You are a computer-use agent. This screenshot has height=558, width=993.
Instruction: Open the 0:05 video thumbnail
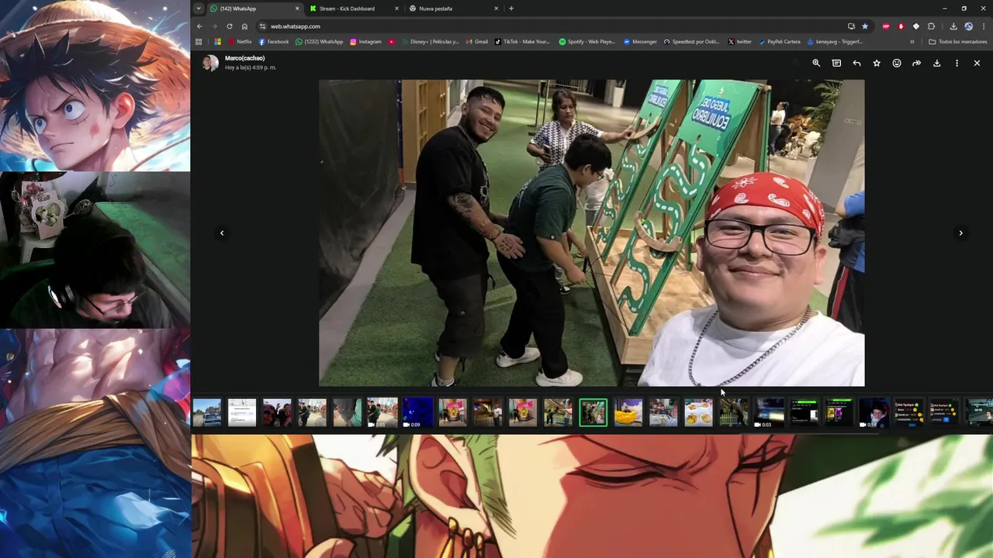point(382,412)
